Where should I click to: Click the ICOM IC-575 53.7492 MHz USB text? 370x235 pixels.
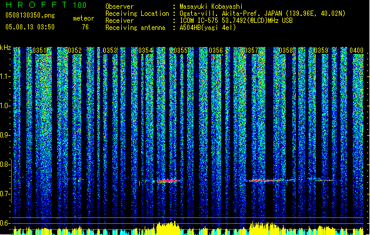click(x=236, y=21)
